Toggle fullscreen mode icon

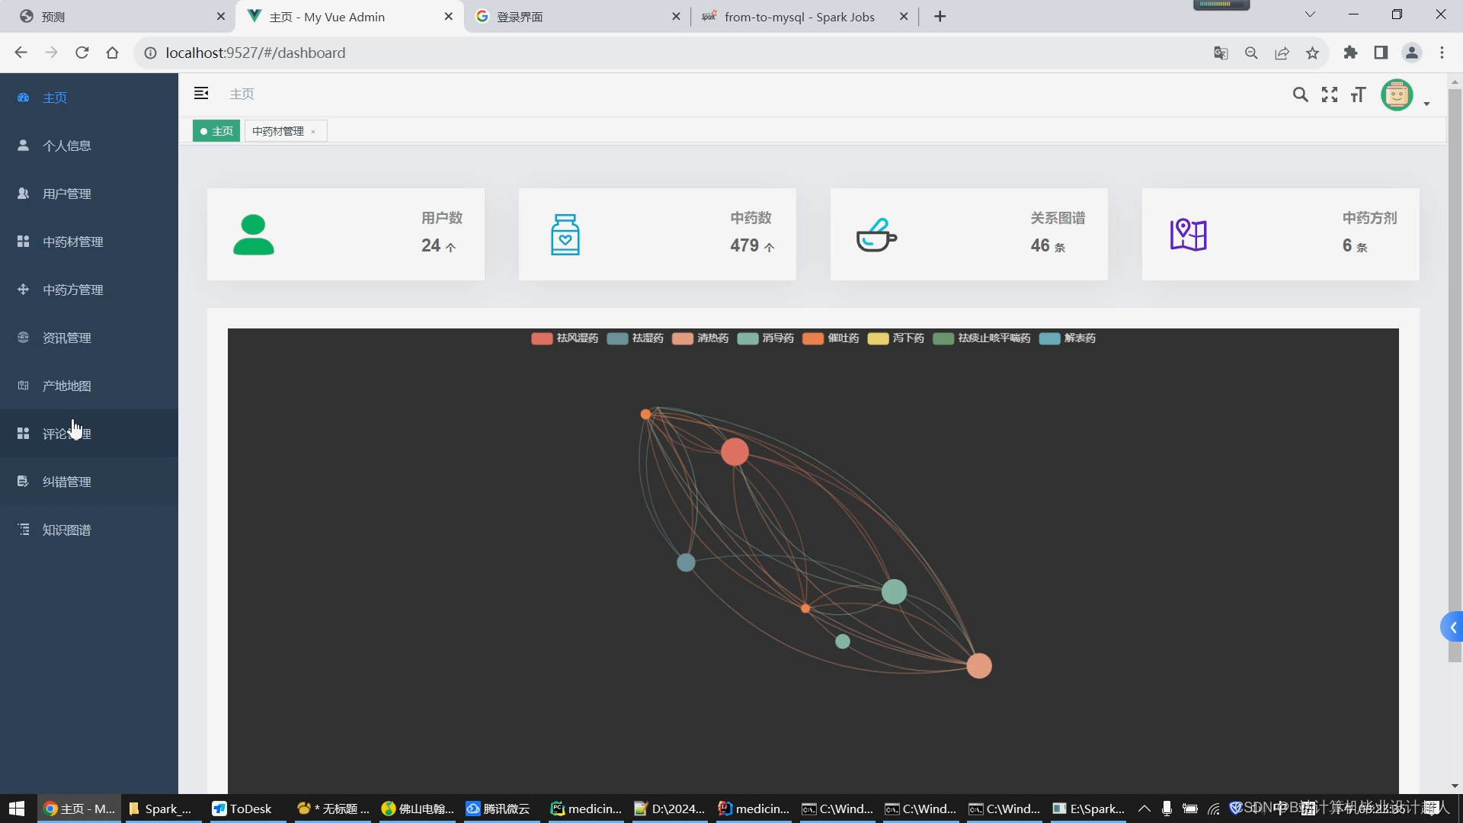(1330, 94)
